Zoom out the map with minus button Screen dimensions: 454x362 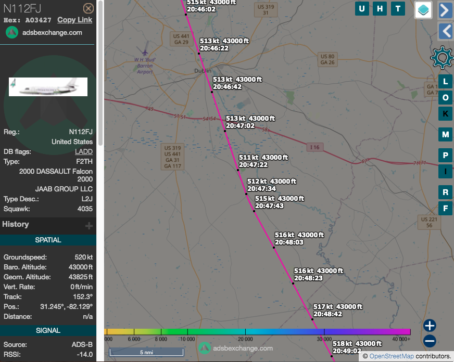pos(430,341)
